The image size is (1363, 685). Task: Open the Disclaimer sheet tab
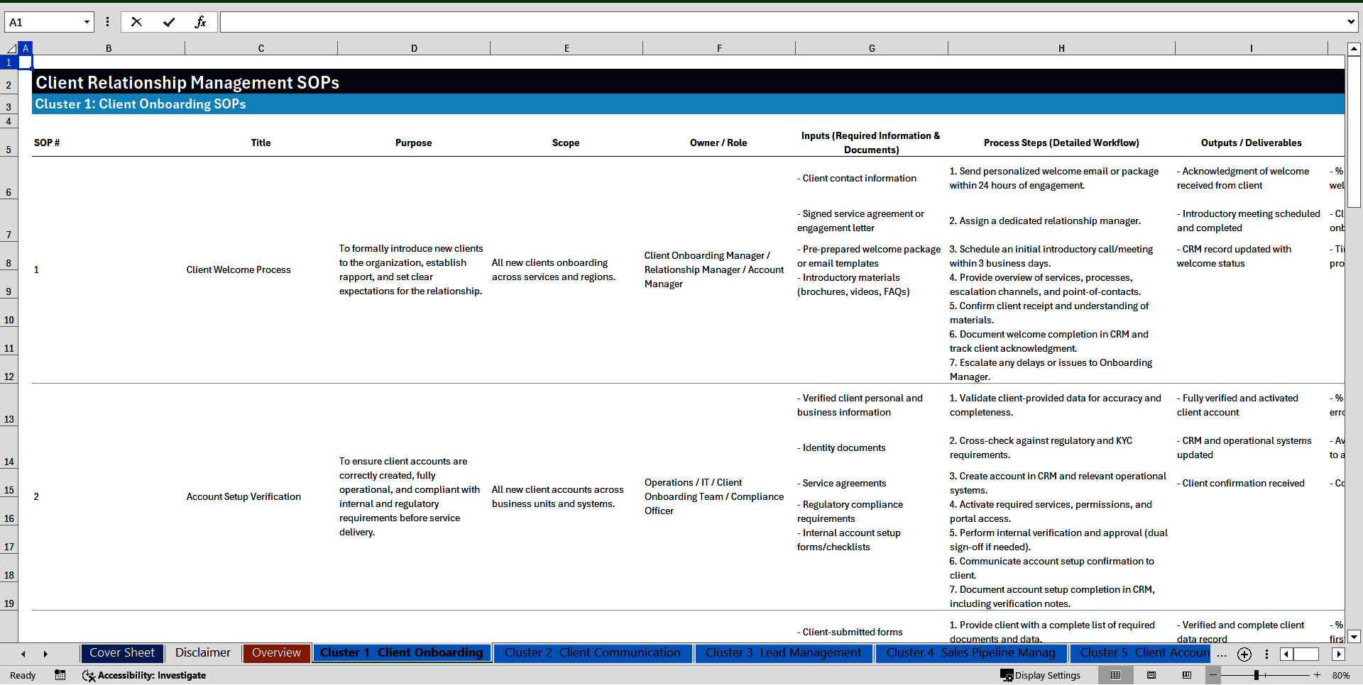tap(202, 653)
